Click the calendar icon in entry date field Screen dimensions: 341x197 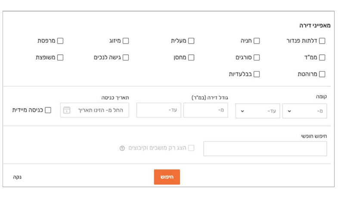tap(67, 110)
